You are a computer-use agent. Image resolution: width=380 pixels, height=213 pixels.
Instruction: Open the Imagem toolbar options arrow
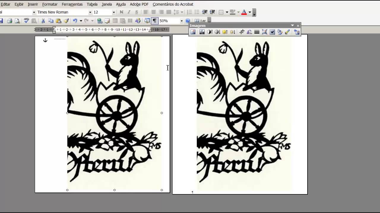click(292, 26)
